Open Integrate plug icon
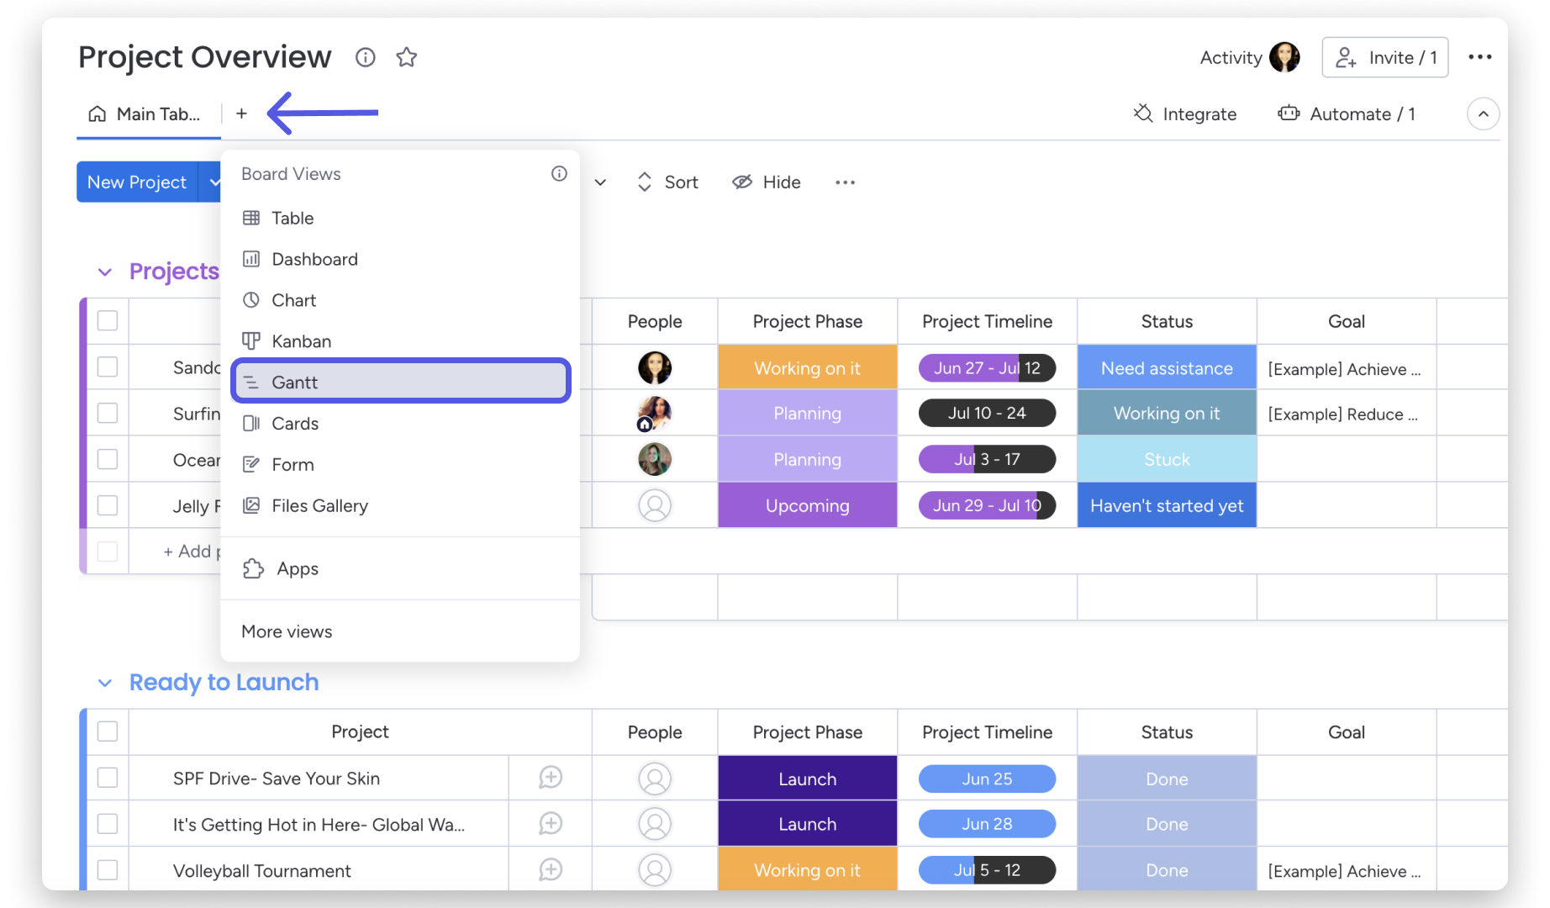1550x908 pixels. coord(1143,113)
